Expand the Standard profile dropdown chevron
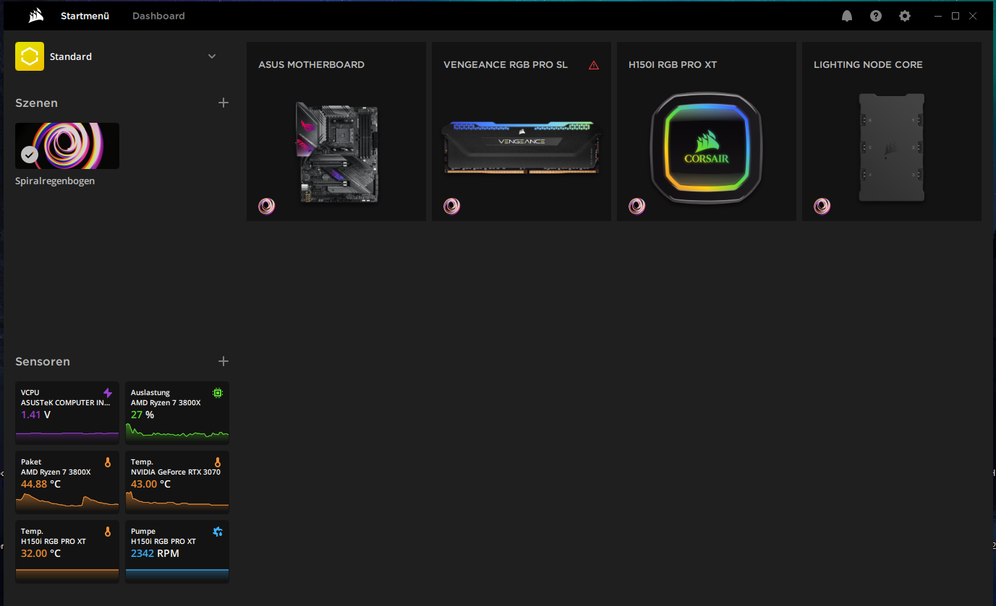This screenshot has height=606, width=996. coord(212,56)
